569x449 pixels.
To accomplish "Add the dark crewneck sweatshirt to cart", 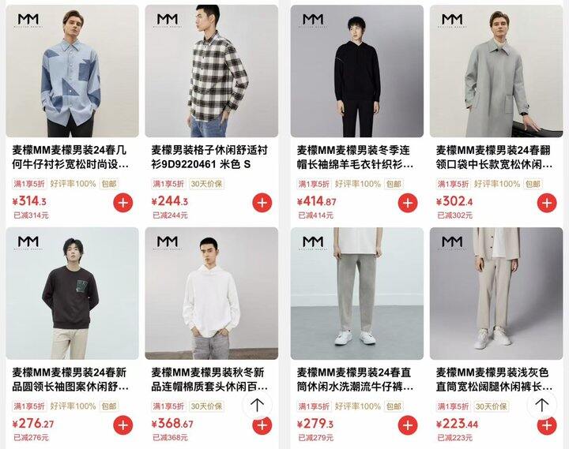I will 123,425.
